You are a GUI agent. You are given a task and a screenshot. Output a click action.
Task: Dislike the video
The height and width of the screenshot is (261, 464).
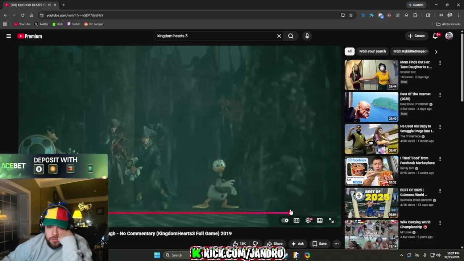pos(255,244)
